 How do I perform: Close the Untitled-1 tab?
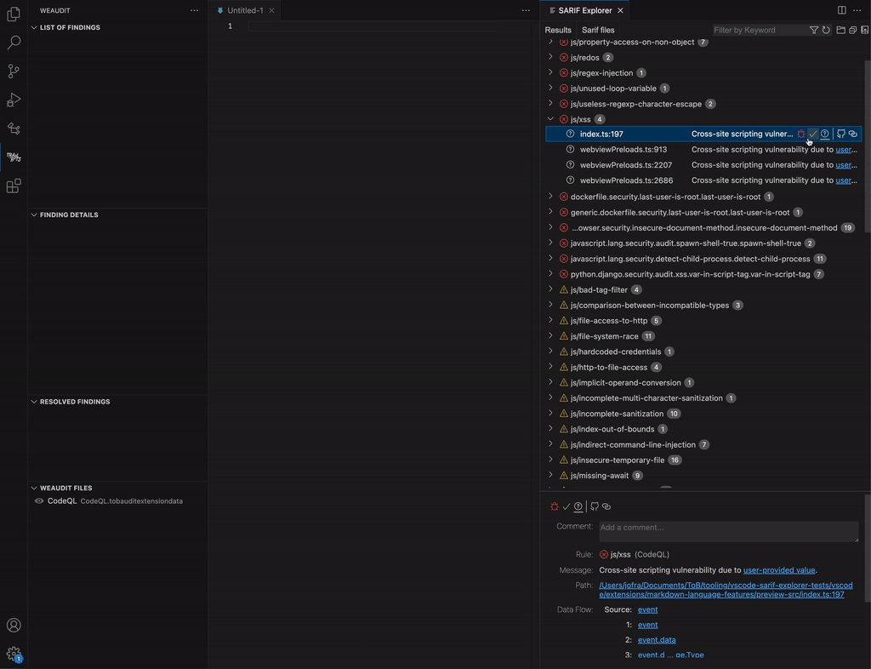tap(271, 10)
